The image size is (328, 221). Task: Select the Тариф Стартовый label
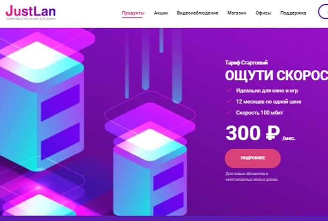pyautogui.click(x=246, y=63)
